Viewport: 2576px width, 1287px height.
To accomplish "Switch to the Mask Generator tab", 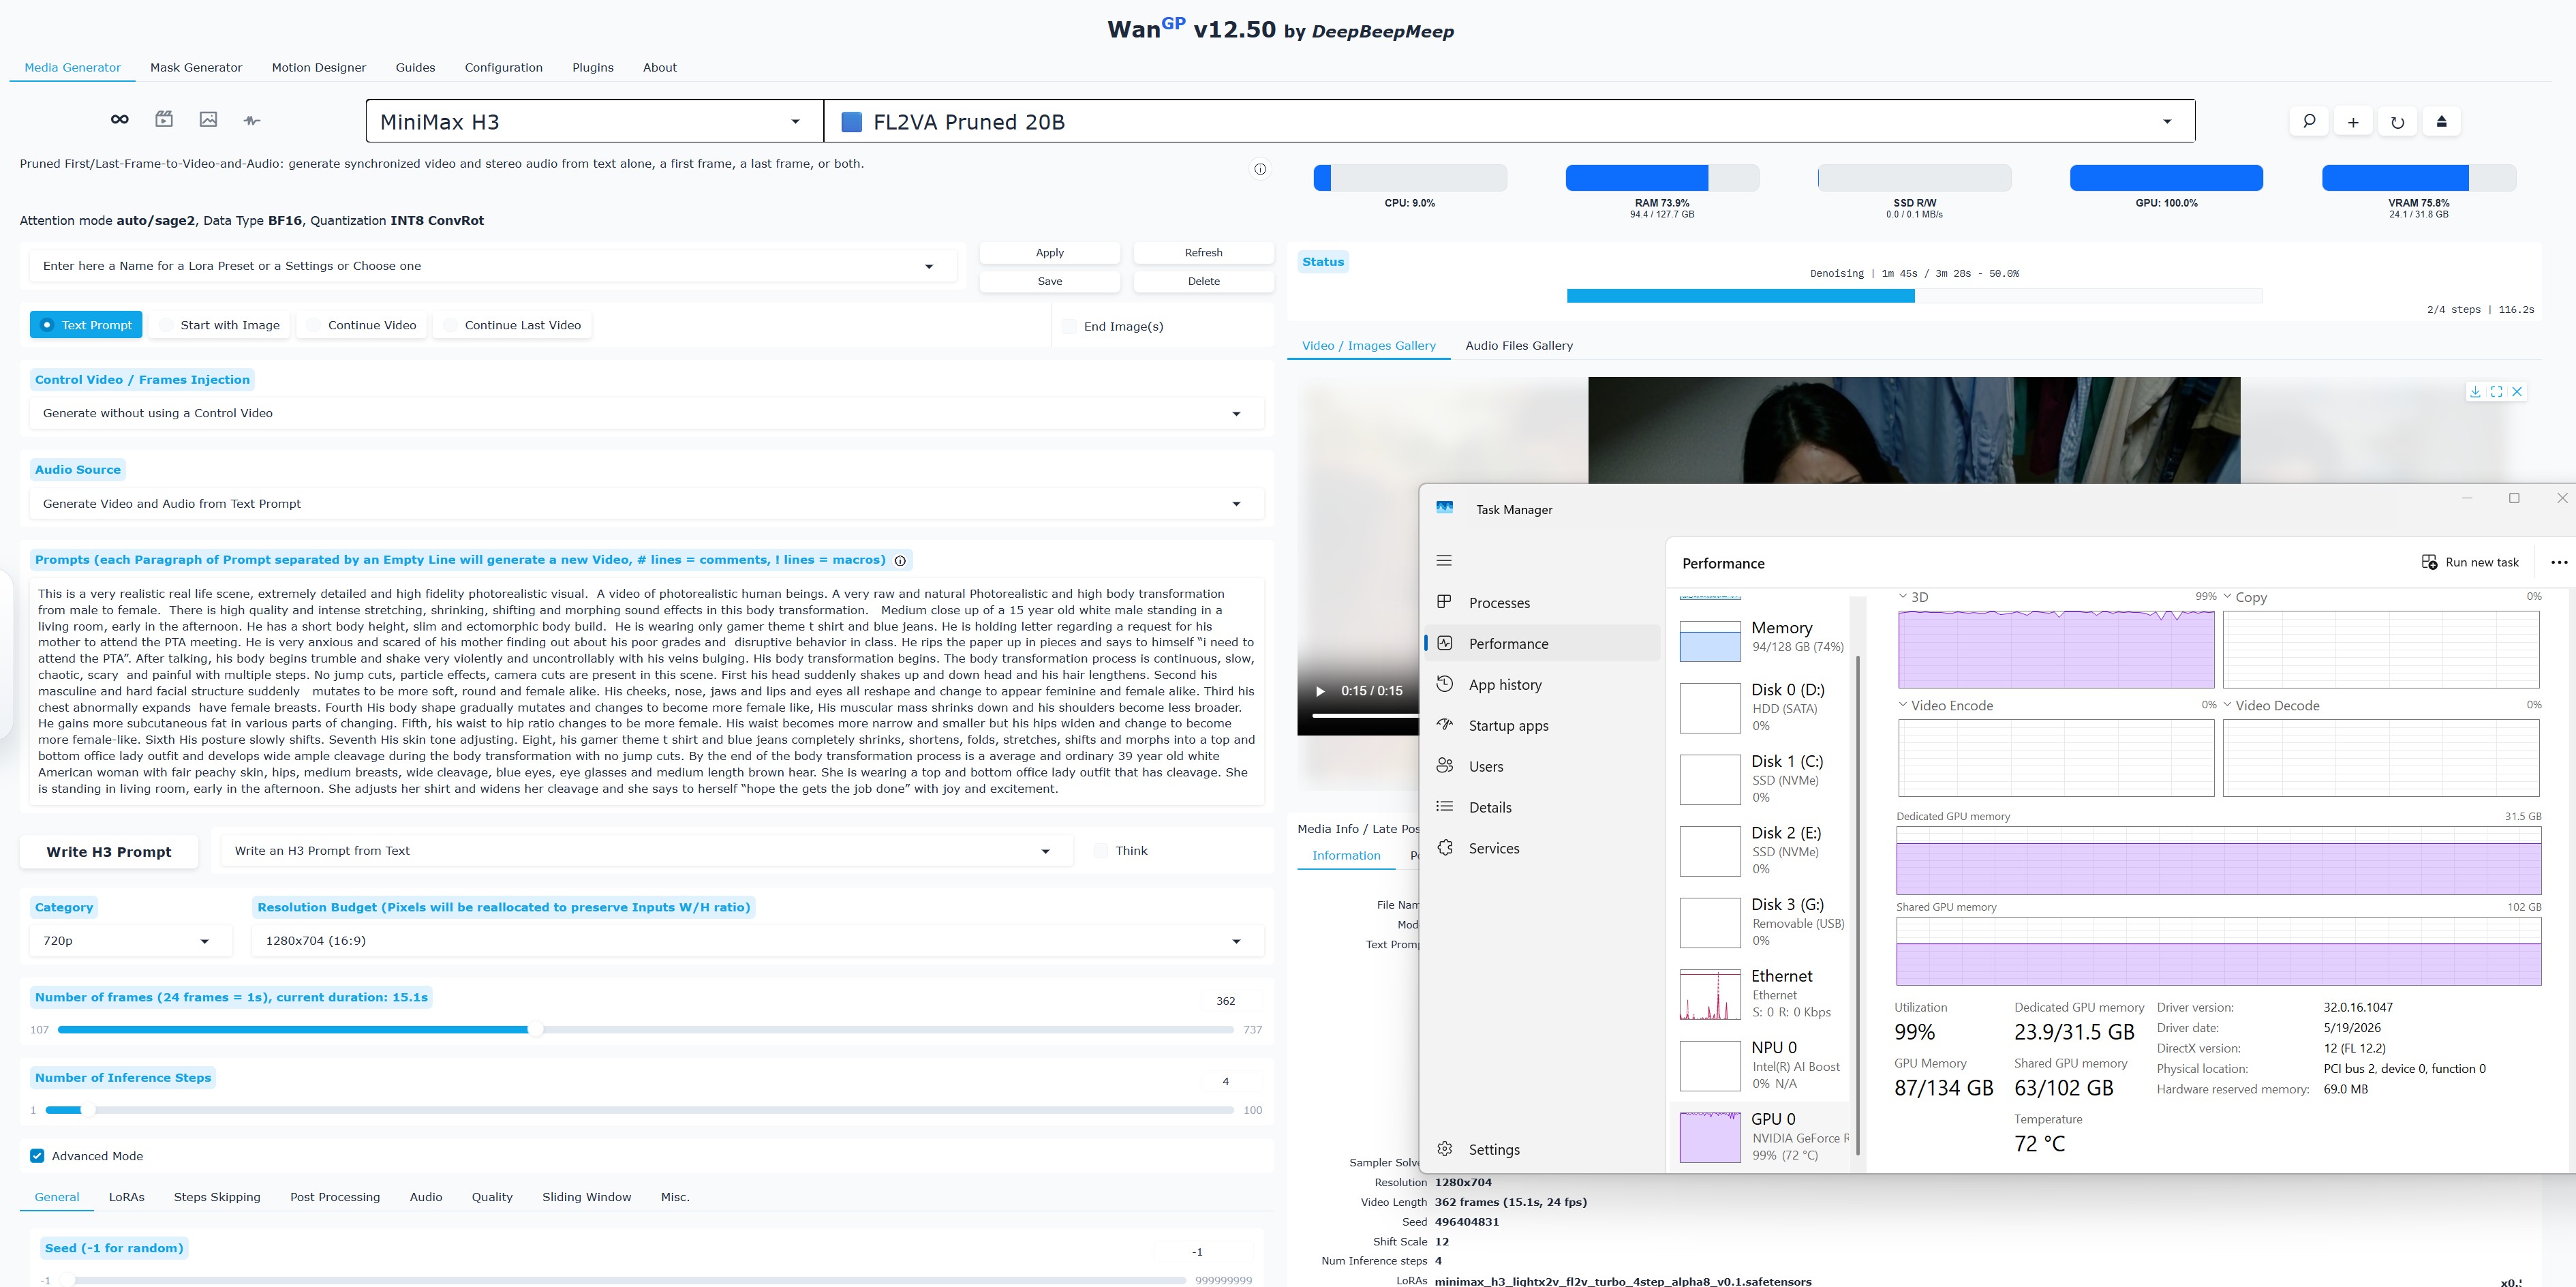I will point(196,67).
